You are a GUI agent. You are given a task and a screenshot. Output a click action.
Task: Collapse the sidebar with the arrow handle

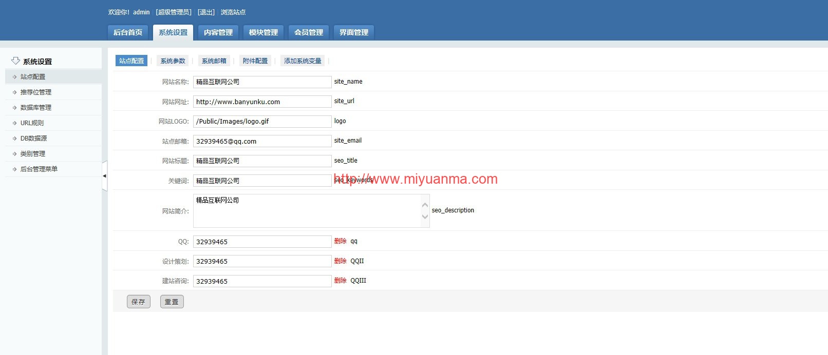click(105, 176)
